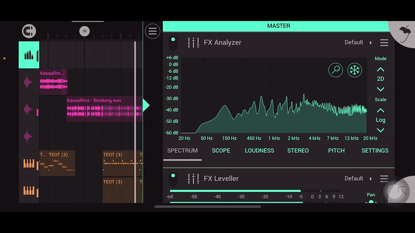
Task: Click the 2D mode value
Action: 381,79
